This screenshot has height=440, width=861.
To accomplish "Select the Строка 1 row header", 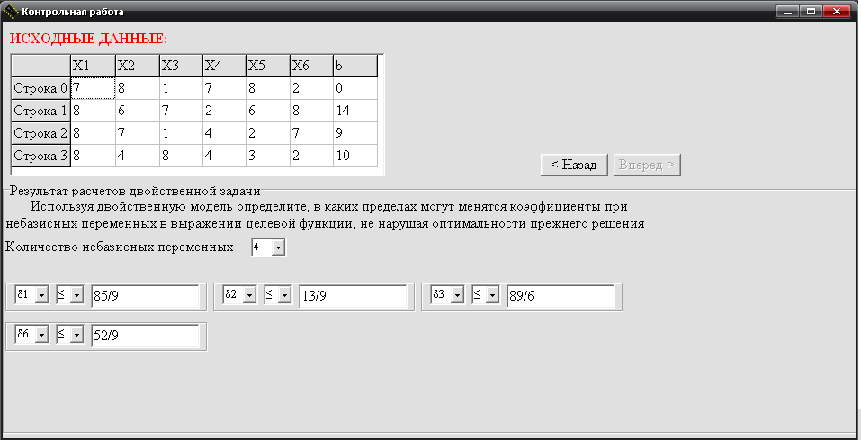I will pyautogui.click(x=41, y=111).
